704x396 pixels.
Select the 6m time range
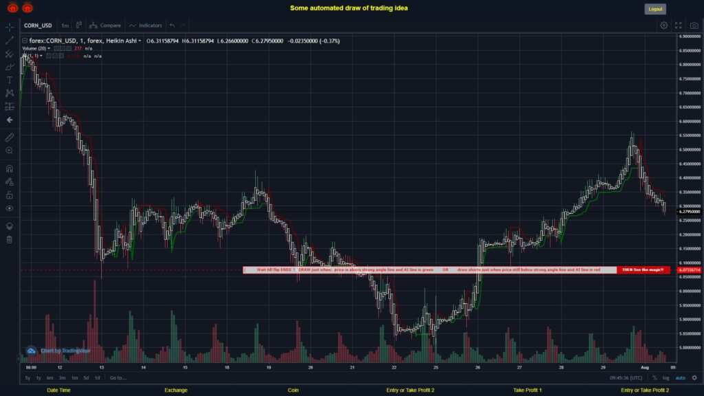tap(49, 378)
